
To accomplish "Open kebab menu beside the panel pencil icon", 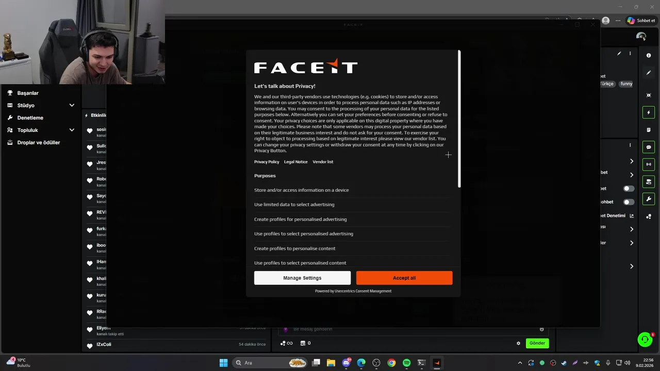I will click(x=630, y=54).
